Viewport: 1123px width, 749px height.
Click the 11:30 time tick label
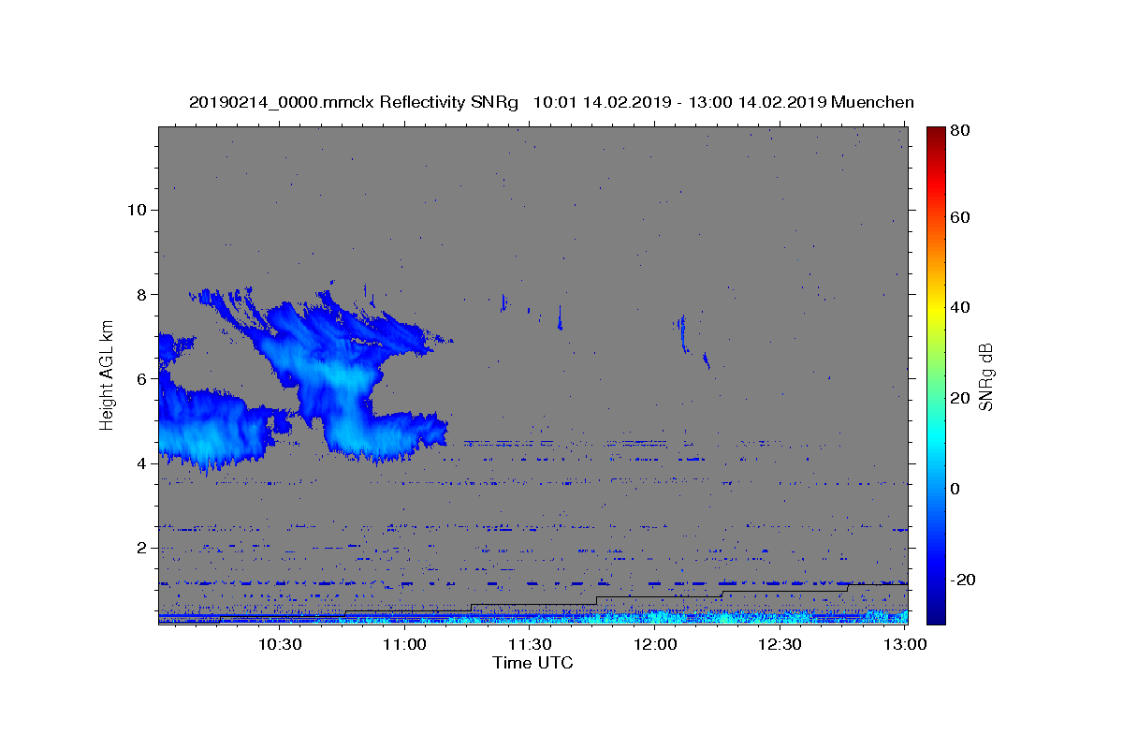tap(530, 645)
